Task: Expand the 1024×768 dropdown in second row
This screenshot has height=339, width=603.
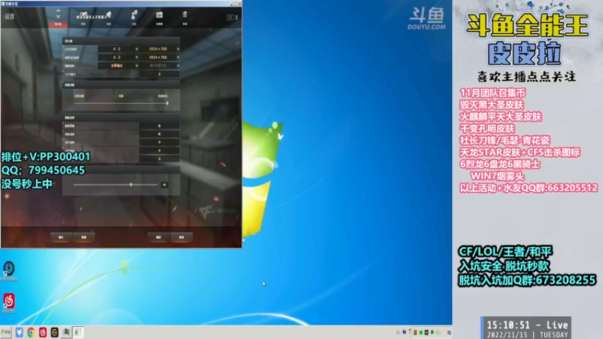Action: point(160,57)
